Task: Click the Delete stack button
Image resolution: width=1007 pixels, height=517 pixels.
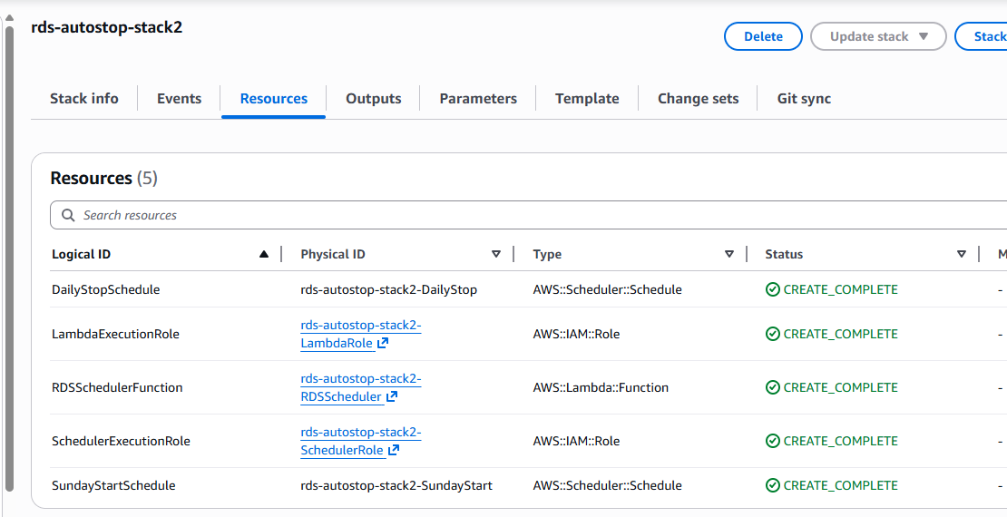Action: [763, 37]
